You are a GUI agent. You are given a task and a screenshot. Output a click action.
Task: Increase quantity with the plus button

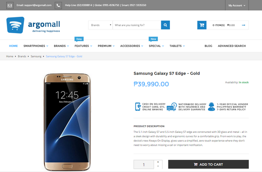[x=158, y=162]
